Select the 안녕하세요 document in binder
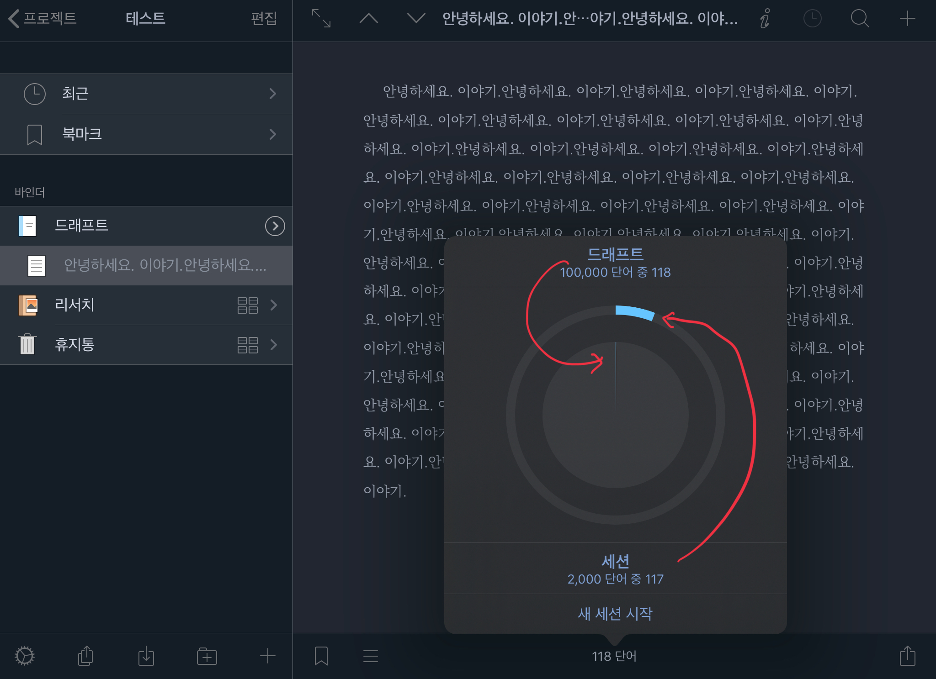The width and height of the screenshot is (936, 679). pyautogui.click(x=165, y=265)
